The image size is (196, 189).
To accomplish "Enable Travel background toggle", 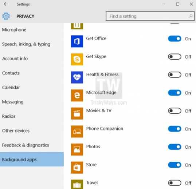I will (x=175, y=183).
